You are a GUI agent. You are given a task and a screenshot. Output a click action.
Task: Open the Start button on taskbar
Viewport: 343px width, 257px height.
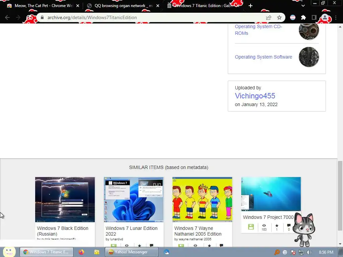coord(9,252)
